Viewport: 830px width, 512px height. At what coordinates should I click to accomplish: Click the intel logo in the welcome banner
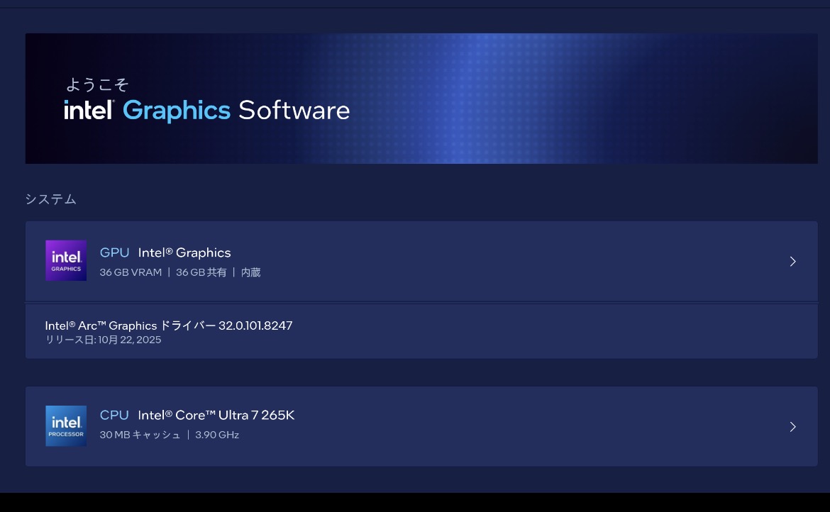tap(89, 111)
